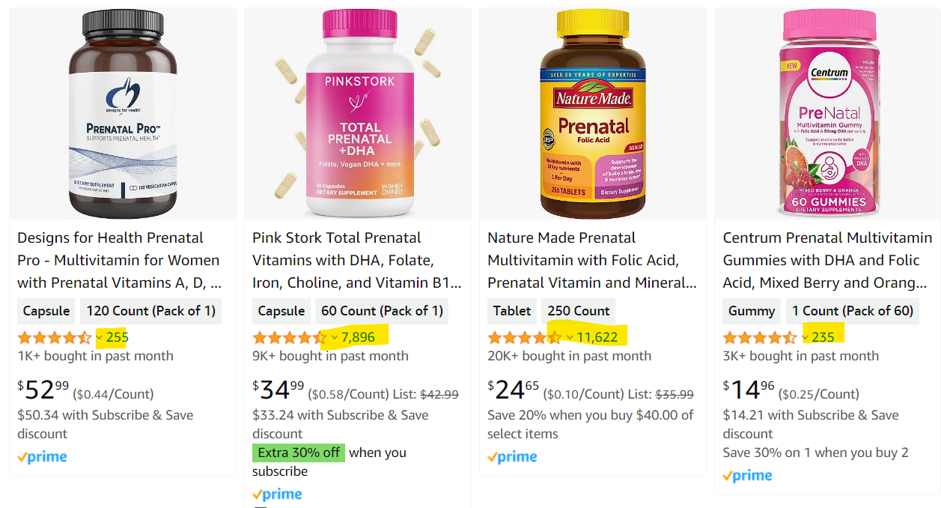Expand rating dropdown arrow beside 255 reviews

coord(100,338)
